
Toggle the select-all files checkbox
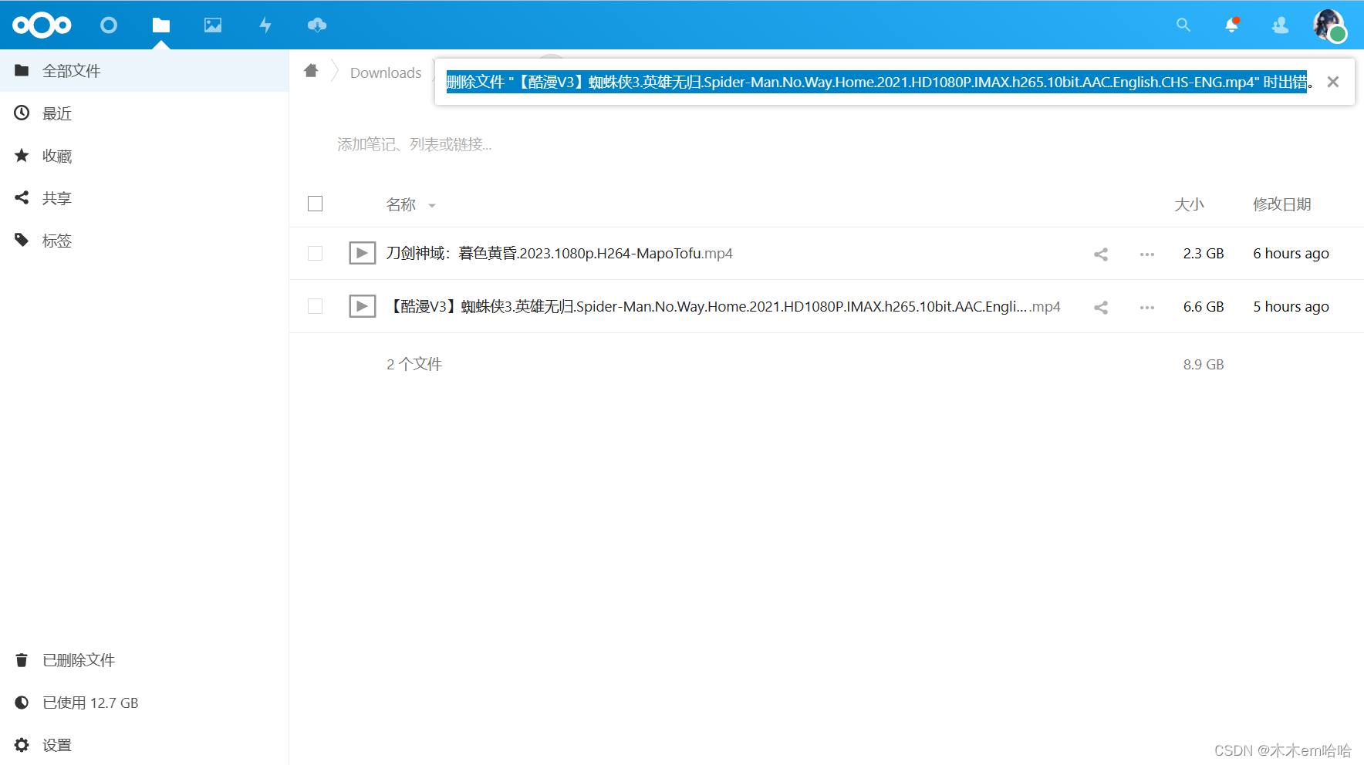[315, 204]
